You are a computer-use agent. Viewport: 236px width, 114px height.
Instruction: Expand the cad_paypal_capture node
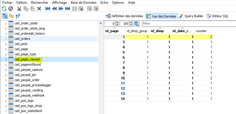[6, 70]
